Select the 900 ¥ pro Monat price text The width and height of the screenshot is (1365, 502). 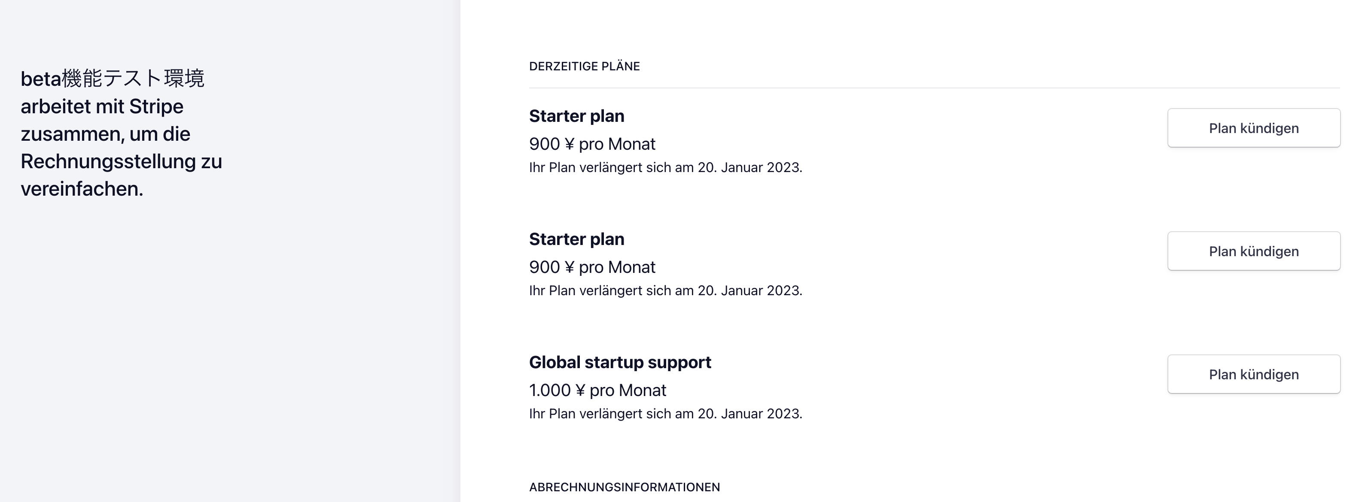click(x=592, y=143)
